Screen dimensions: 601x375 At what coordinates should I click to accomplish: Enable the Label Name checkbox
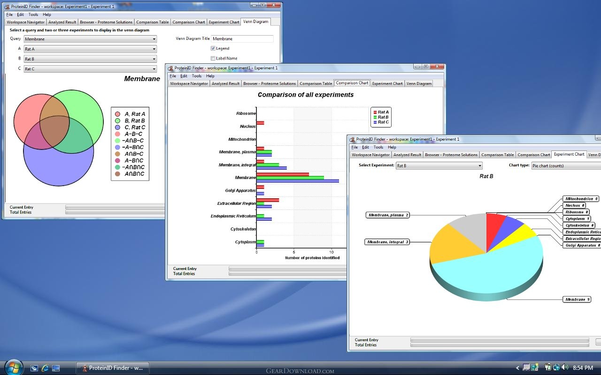coord(213,58)
